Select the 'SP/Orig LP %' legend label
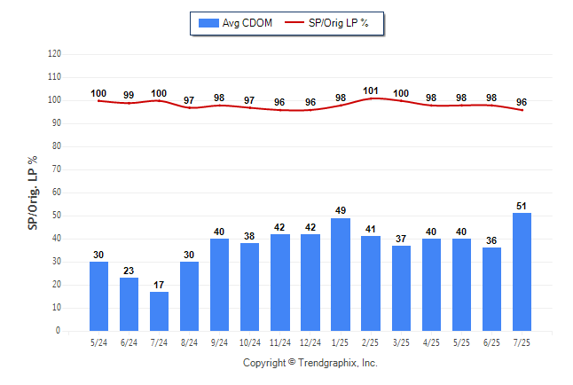573x385 pixels. [x=339, y=23]
